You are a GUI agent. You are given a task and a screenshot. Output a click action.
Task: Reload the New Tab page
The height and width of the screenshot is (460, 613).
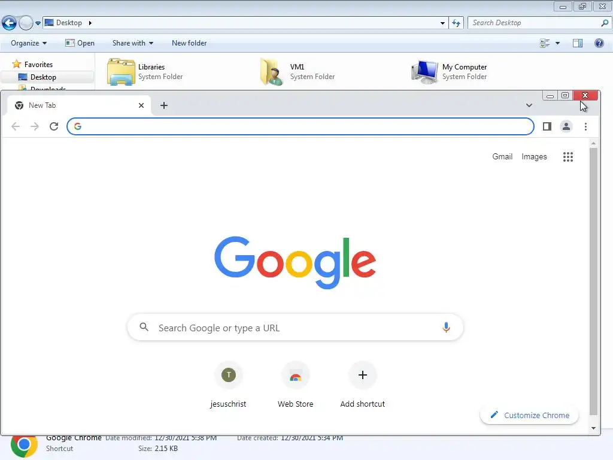(54, 126)
